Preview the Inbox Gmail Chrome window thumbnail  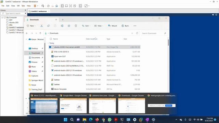pyautogui.click(x=44, y=106)
